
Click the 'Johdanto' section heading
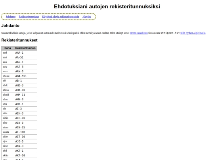10,26
